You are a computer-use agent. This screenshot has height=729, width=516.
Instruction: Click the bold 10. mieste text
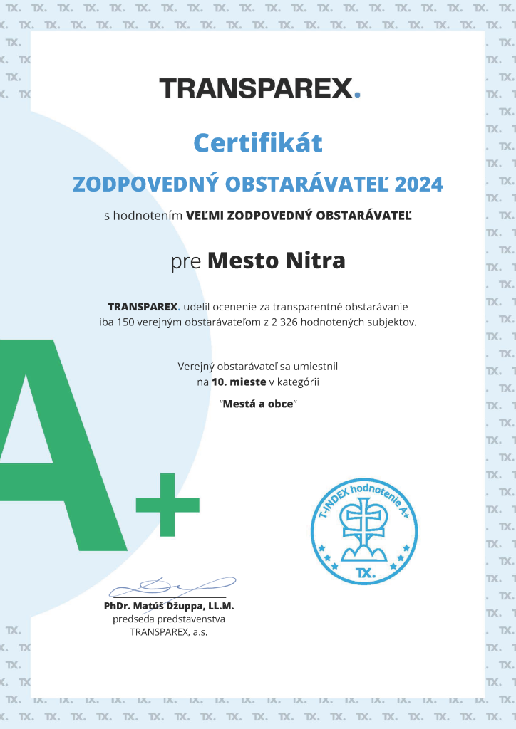click(x=239, y=382)
